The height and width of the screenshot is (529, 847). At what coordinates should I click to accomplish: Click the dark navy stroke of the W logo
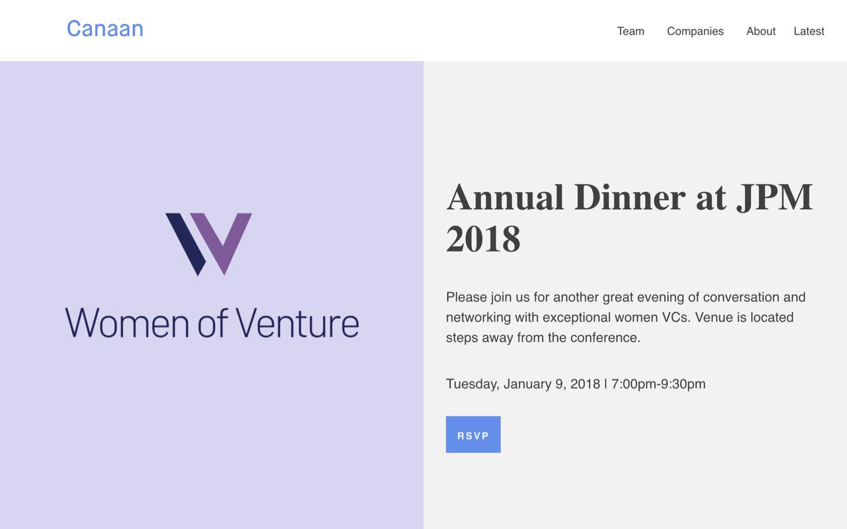tap(185, 242)
